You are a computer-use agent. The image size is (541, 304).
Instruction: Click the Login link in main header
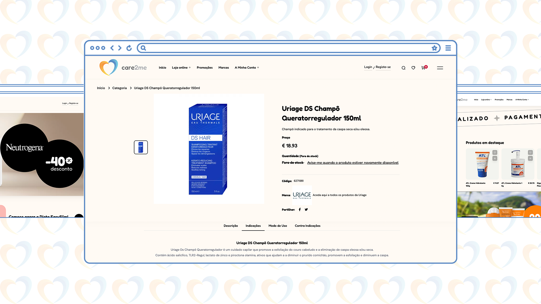coord(368,67)
